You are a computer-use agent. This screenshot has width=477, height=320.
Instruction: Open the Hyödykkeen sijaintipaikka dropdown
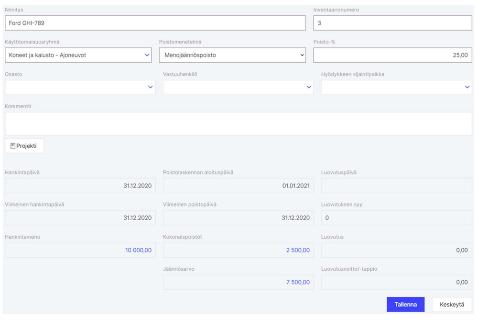click(396, 87)
